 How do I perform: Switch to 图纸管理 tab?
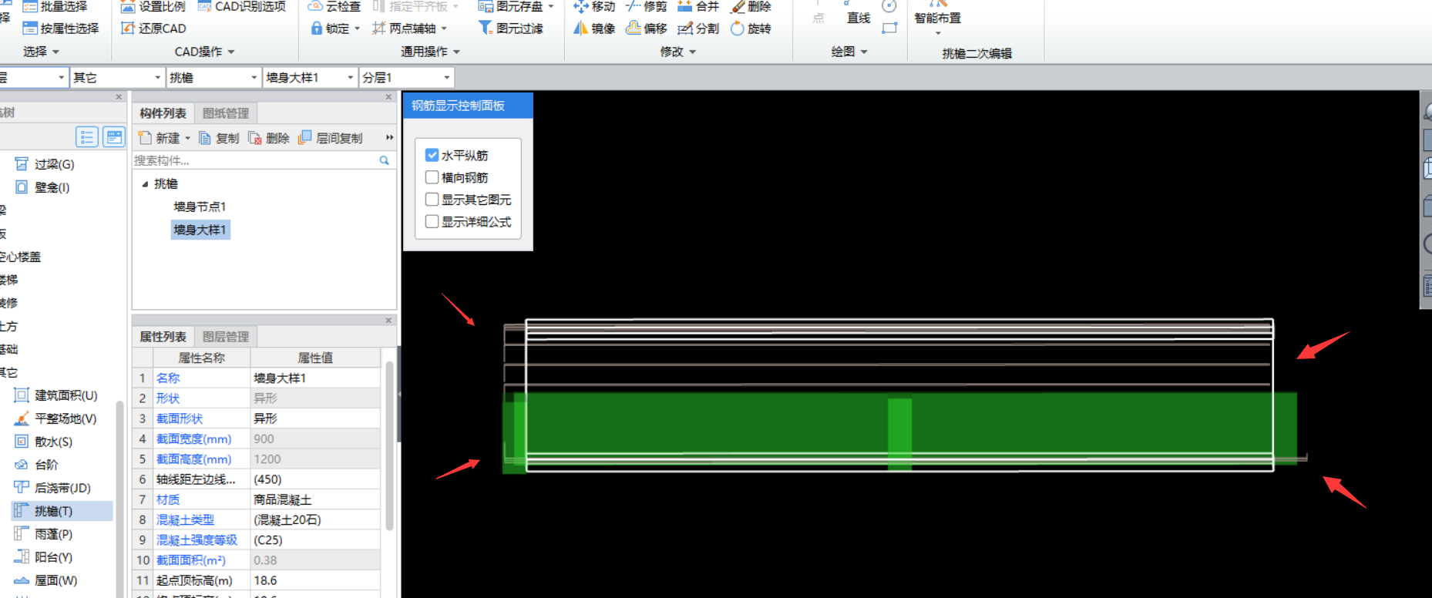click(x=226, y=113)
